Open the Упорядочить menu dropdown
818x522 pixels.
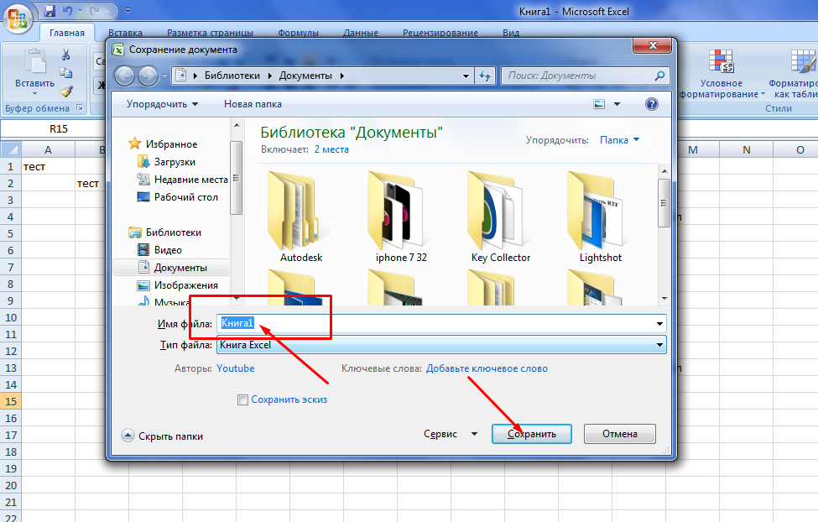[162, 104]
